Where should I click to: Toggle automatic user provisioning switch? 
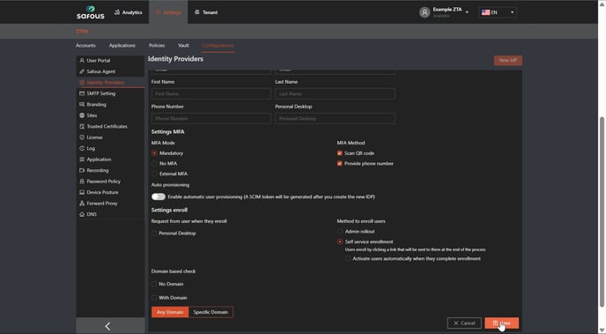[x=158, y=197]
